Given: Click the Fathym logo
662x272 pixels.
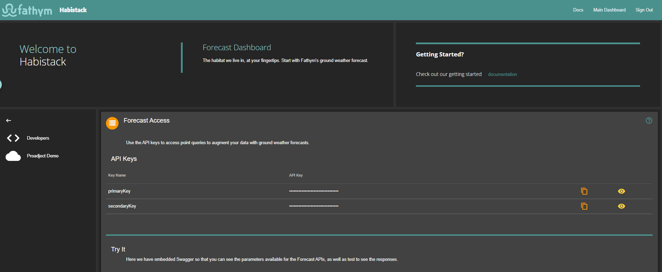Looking at the screenshot, I should tap(27, 10).
